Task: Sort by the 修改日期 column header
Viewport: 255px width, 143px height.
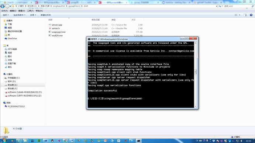Action: click(x=96, y=20)
